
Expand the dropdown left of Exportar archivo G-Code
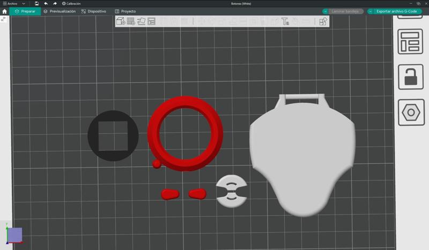click(370, 11)
